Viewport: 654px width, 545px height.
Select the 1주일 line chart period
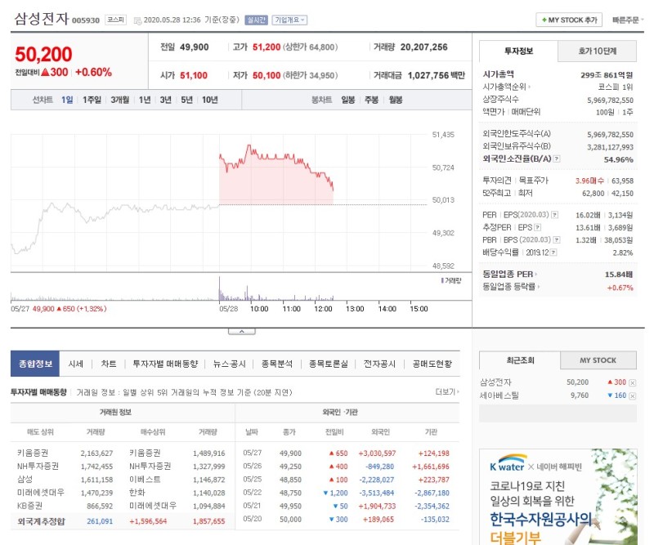pyautogui.click(x=92, y=100)
